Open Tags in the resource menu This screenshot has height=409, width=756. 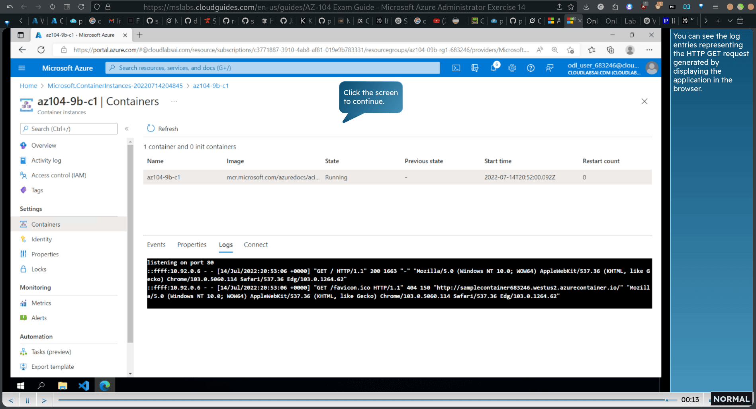37,190
